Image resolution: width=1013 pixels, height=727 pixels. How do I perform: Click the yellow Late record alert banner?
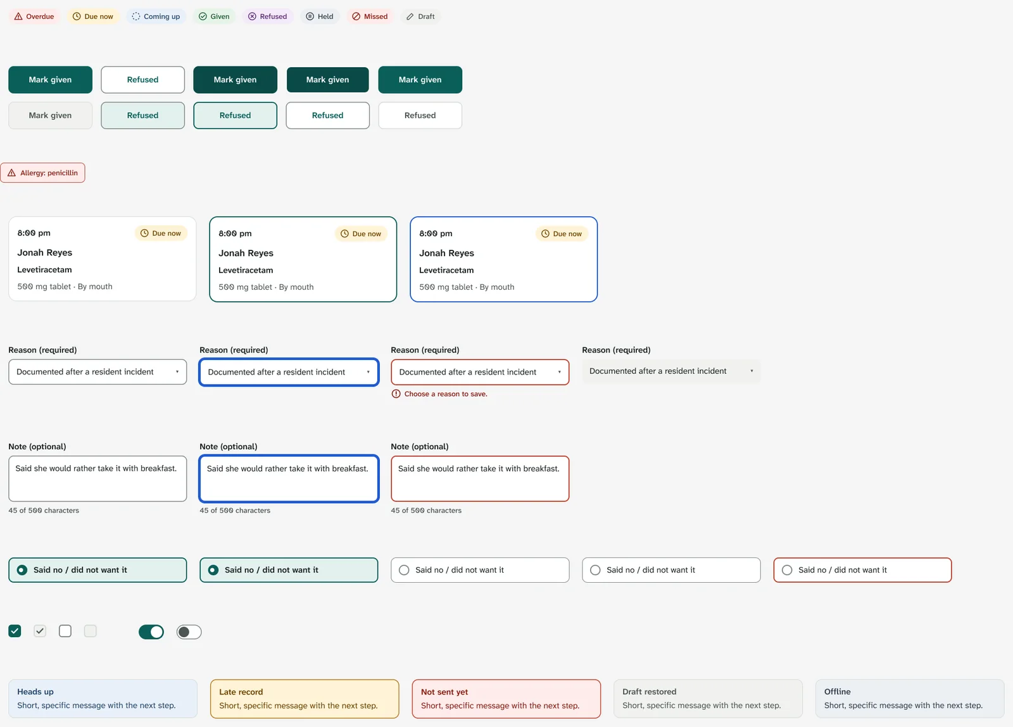coord(305,699)
